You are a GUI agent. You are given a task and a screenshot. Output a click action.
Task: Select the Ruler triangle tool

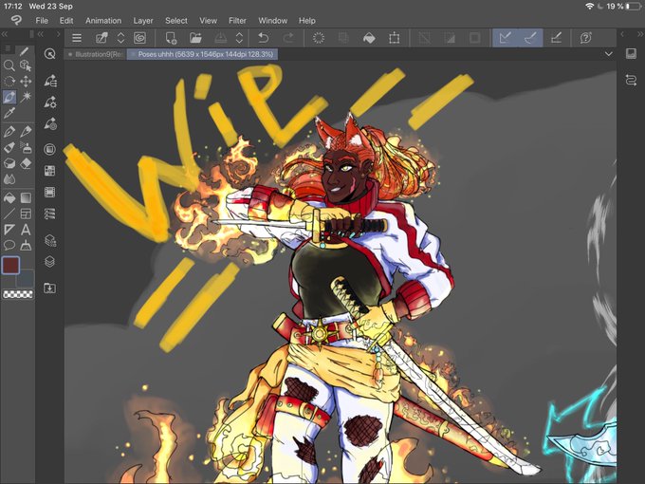[x=9, y=230]
